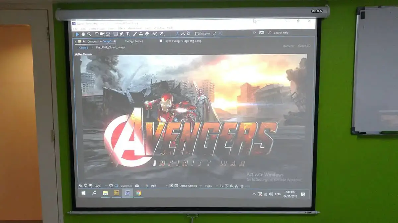Open Adobe Bridge from the taskbar
The image size is (398, 223).
click(116, 193)
